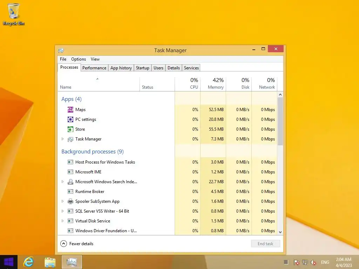Screen dimensions: 359x269
Task: Open the Windows Start button
Action: pyautogui.click(x=9, y=262)
